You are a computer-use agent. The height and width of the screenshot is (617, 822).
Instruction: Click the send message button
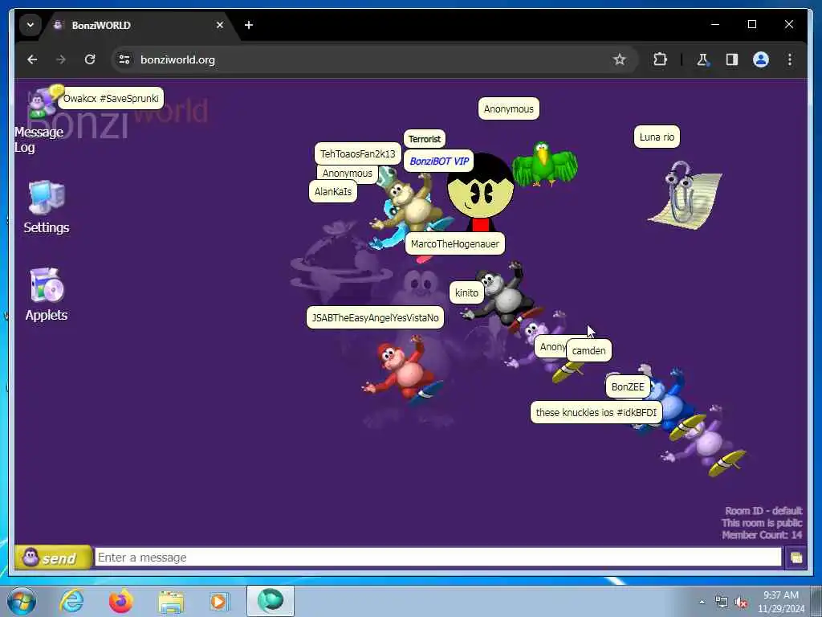(52, 558)
